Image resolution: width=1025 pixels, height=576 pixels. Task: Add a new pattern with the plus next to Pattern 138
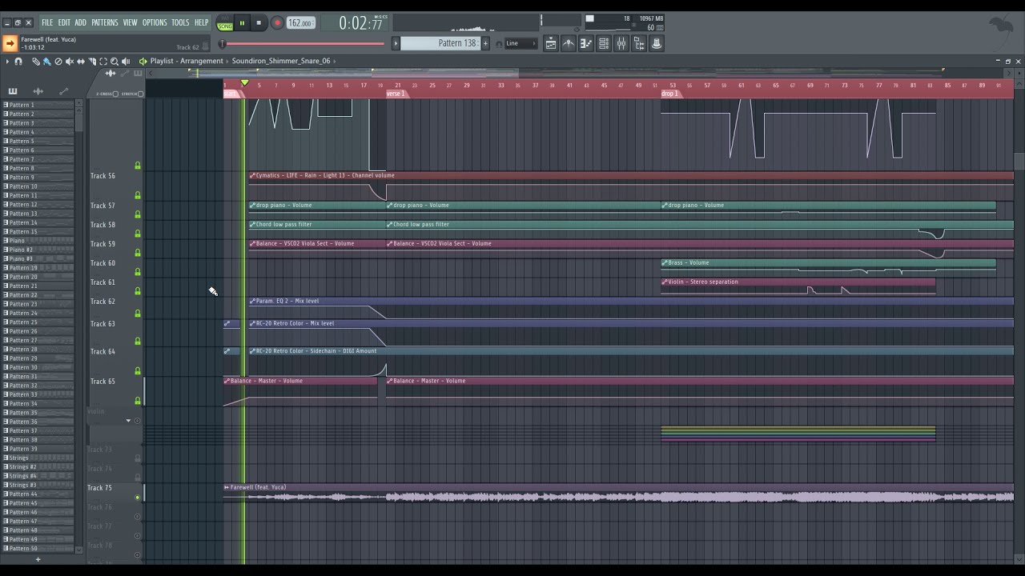(484, 43)
